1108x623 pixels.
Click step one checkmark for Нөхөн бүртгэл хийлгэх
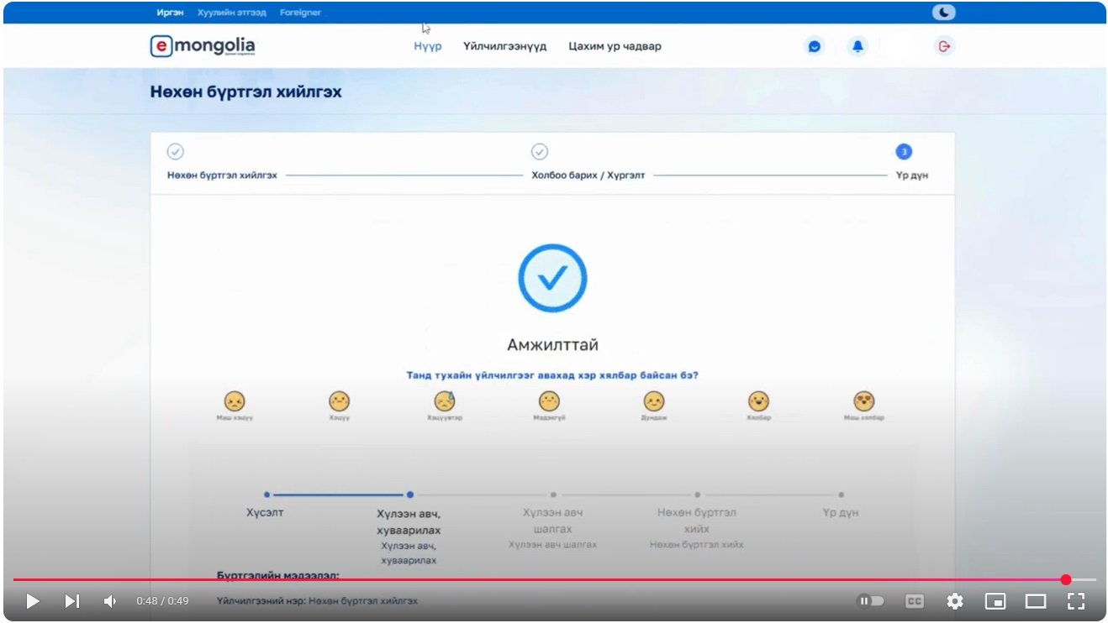coord(175,152)
